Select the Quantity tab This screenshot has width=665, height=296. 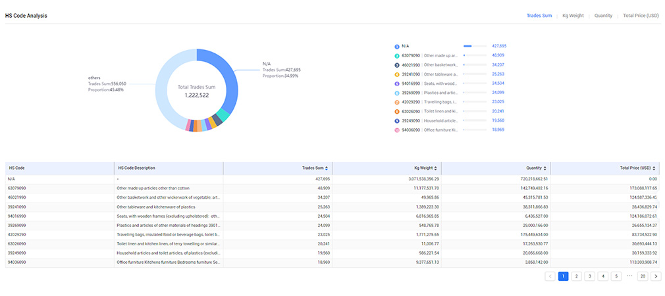603,15
